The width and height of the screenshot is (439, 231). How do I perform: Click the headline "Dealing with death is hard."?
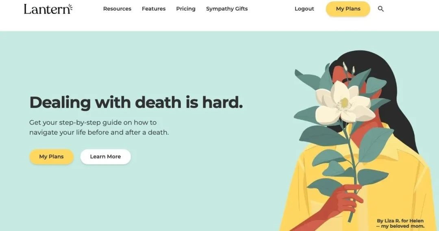click(136, 102)
